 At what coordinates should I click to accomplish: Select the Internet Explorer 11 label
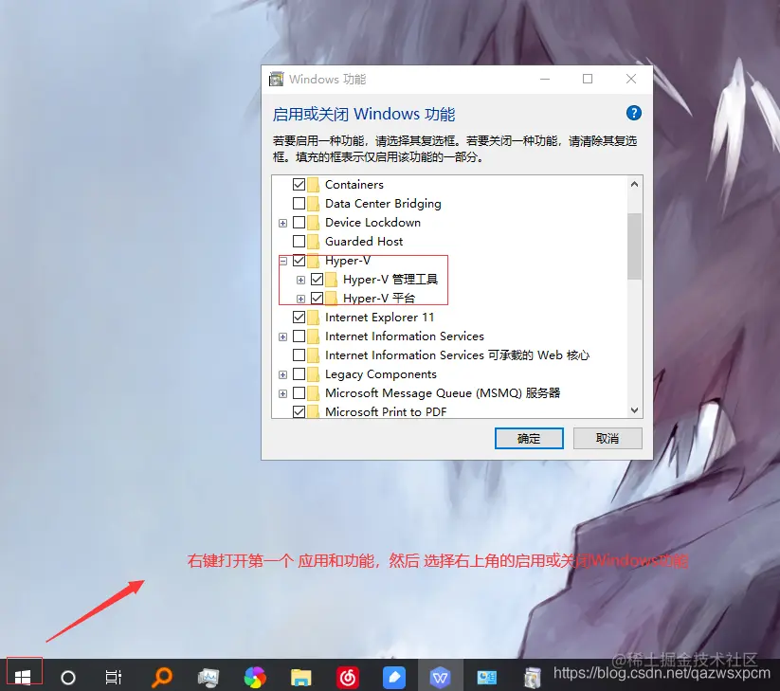coord(379,317)
